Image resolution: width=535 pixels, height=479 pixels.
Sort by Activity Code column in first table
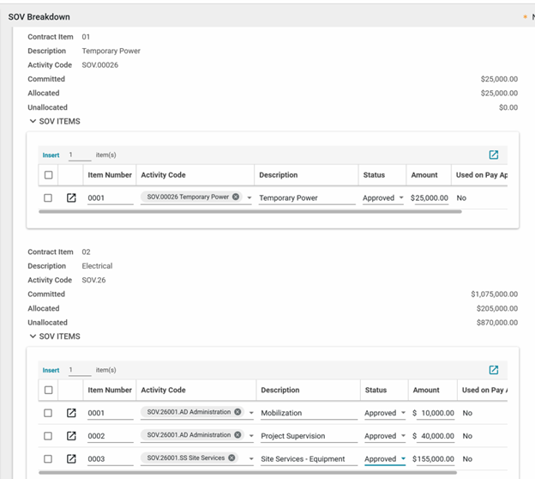coord(163,175)
